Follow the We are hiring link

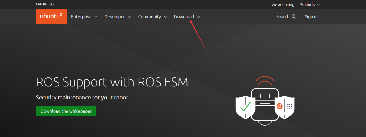[x=283, y=5]
